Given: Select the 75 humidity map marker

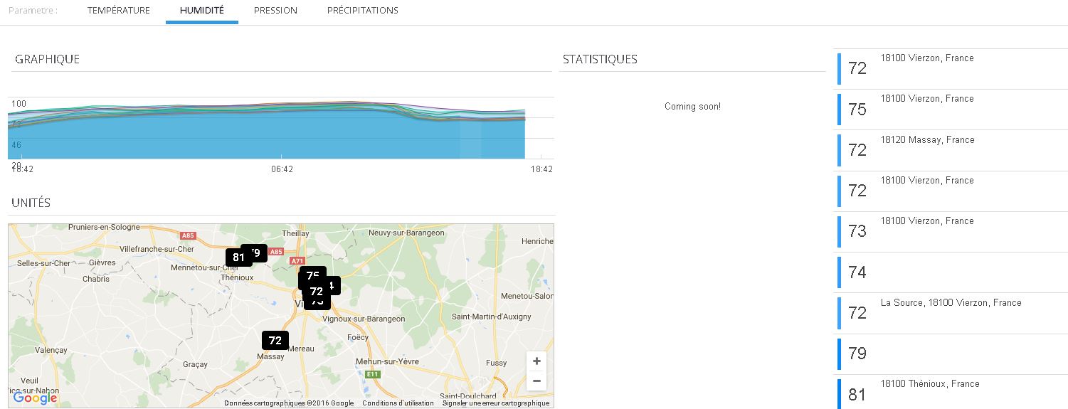Looking at the screenshot, I should tap(313, 275).
